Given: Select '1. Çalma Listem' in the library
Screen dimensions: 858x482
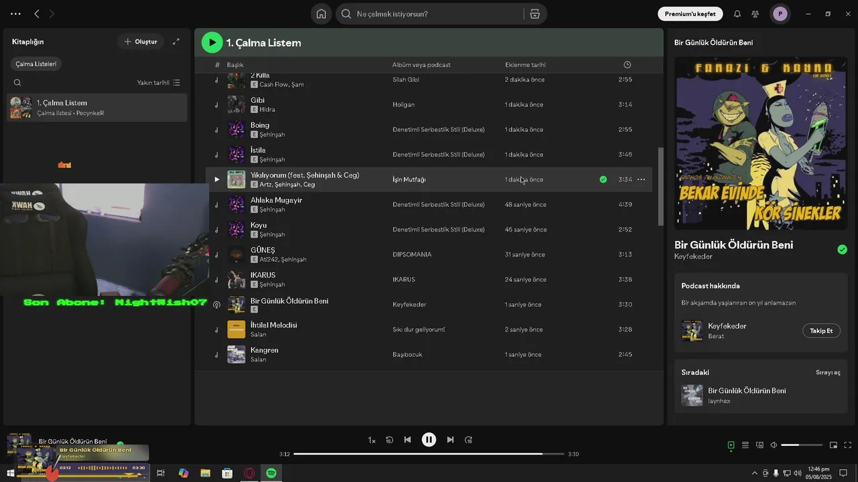Looking at the screenshot, I should pos(97,107).
